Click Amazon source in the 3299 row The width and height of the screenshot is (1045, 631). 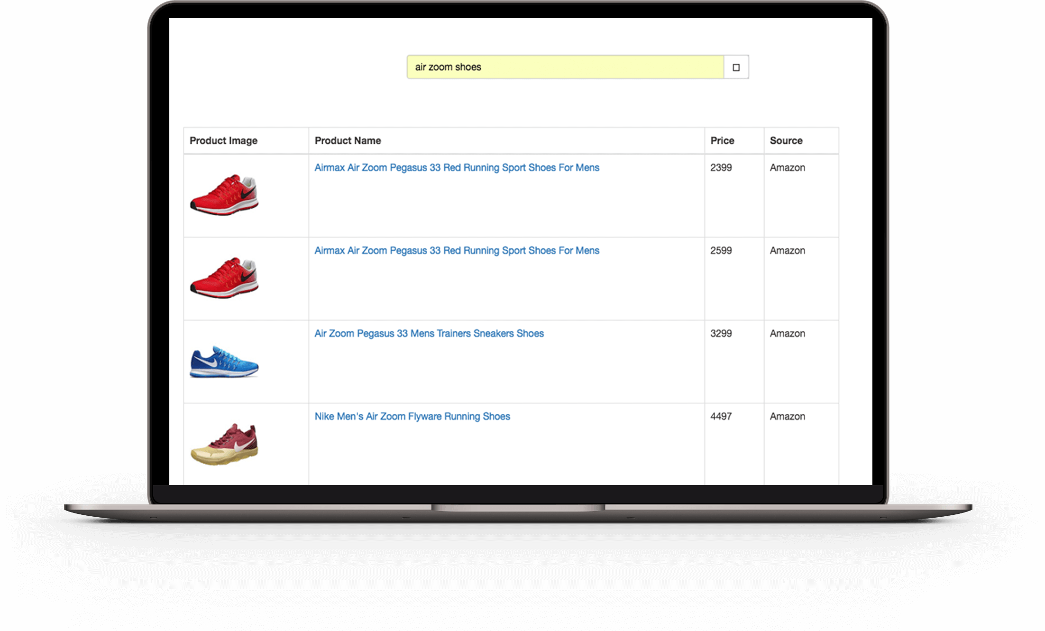point(787,333)
